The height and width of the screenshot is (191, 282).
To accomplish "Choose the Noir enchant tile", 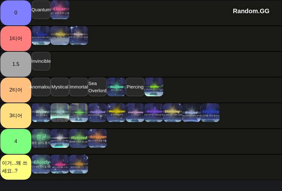I will pyautogui.click(x=60, y=138).
